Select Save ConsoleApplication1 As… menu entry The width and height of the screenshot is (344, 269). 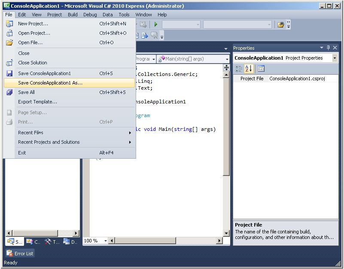pyautogui.click(x=69, y=83)
